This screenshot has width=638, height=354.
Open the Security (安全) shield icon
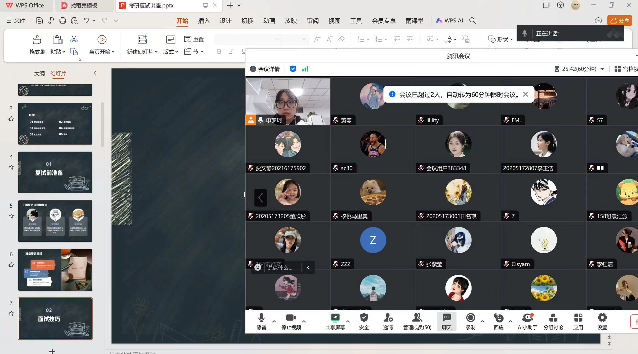tap(364, 318)
